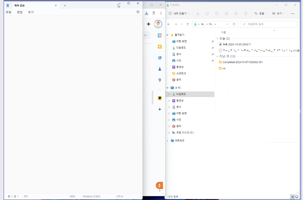Image resolution: width=303 pixels, height=200 pixels.
Task: Click UTF-8 encoding in Notepad status bar
Action: (x=120, y=196)
